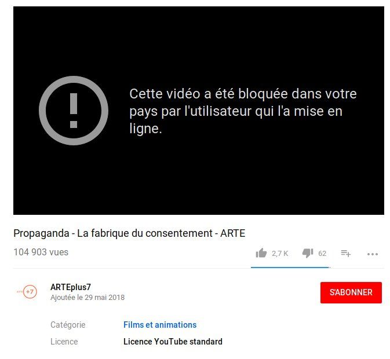The width and height of the screenshot is (390, 359).
Task: Click the Licence label
Action: [x=64, y=342]
